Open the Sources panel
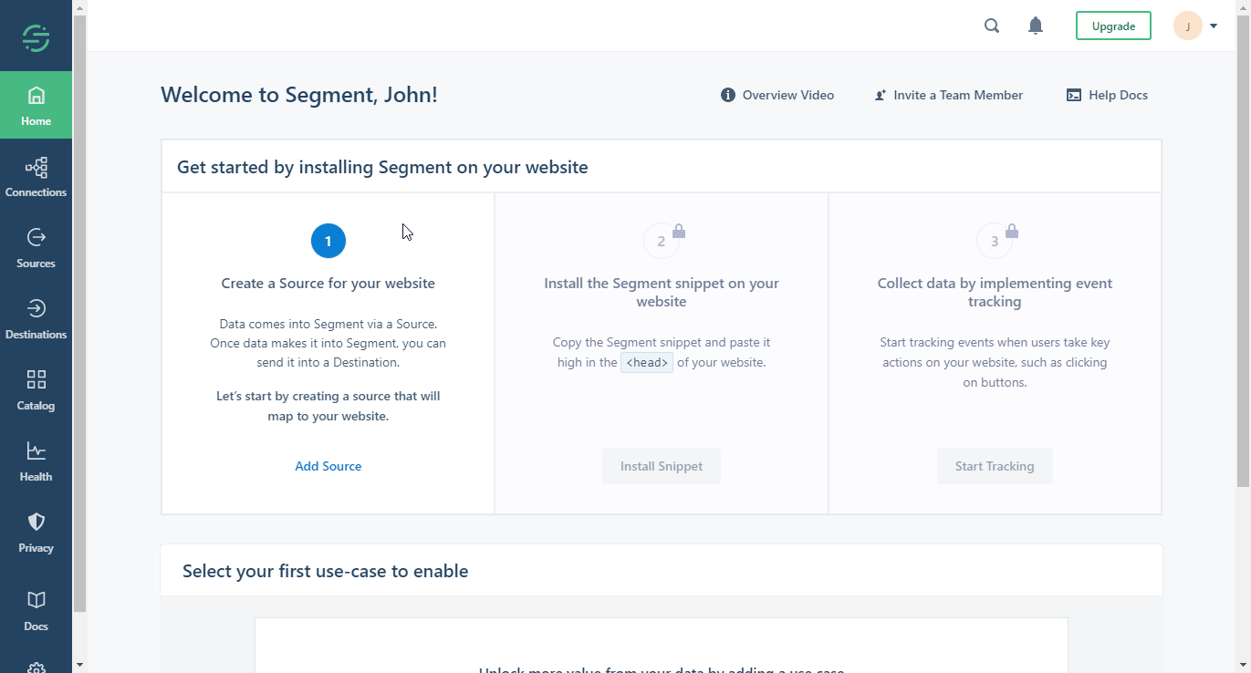Image resolution: width=1251 pixels, height=673 pixels. (36, 246)
